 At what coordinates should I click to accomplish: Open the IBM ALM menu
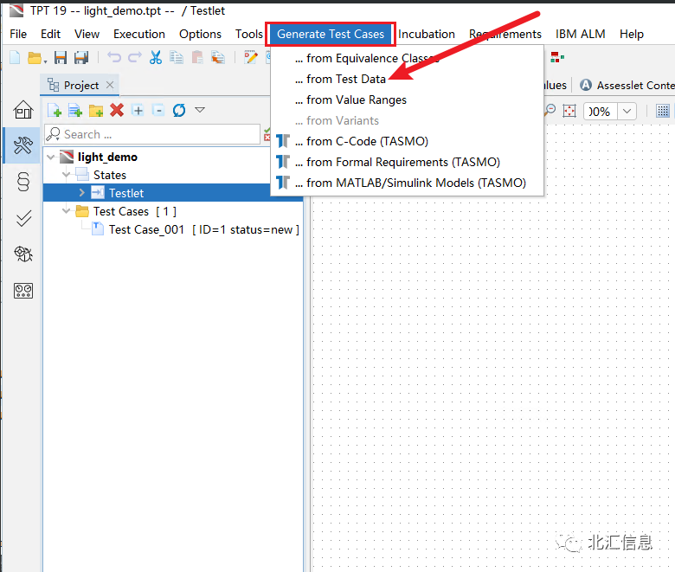tap(581, 34)
